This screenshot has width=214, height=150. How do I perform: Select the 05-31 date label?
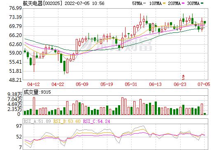click(x=131, y=84)
